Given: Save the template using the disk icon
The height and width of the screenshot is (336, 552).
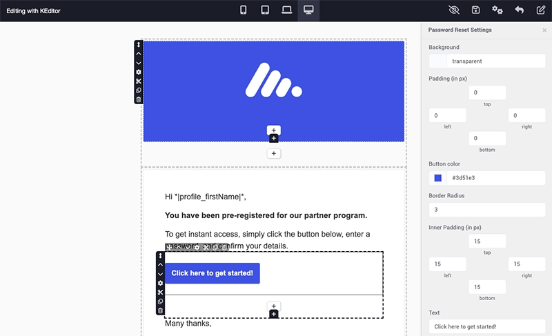Looking at the screenshot, I should [475, 10].
